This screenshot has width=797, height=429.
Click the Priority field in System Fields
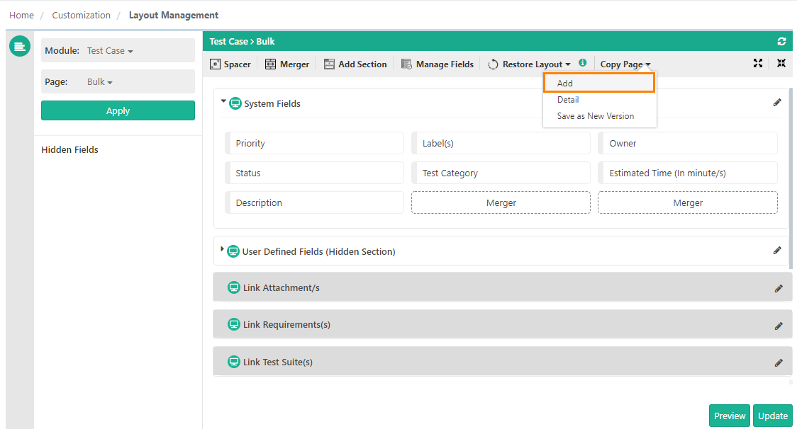(314, 142)
